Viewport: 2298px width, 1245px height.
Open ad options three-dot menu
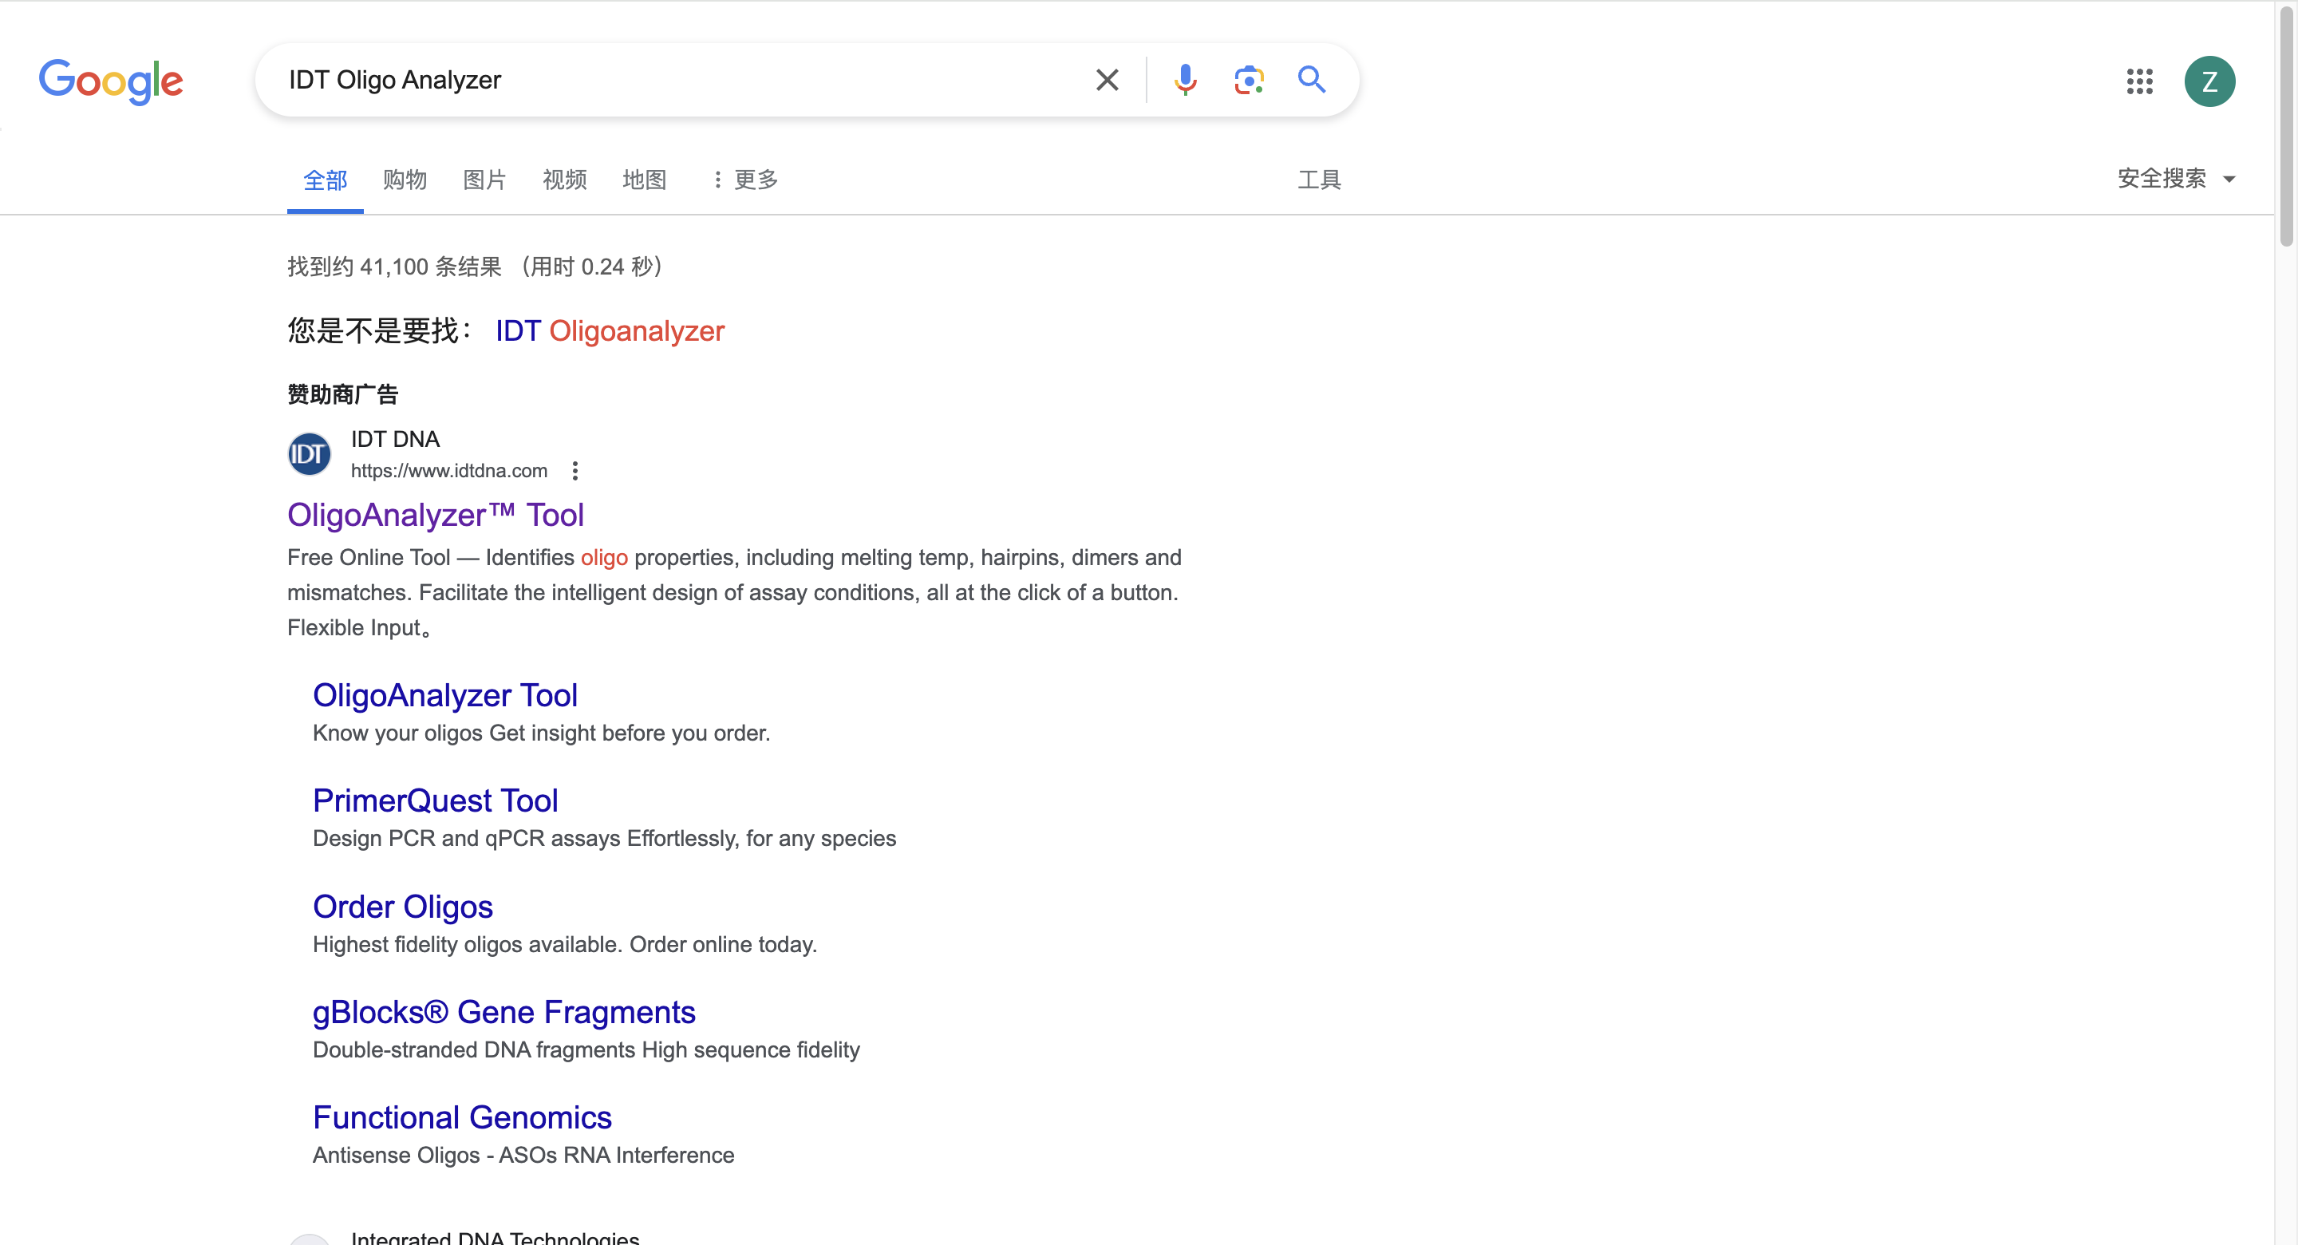coord(575,470)
